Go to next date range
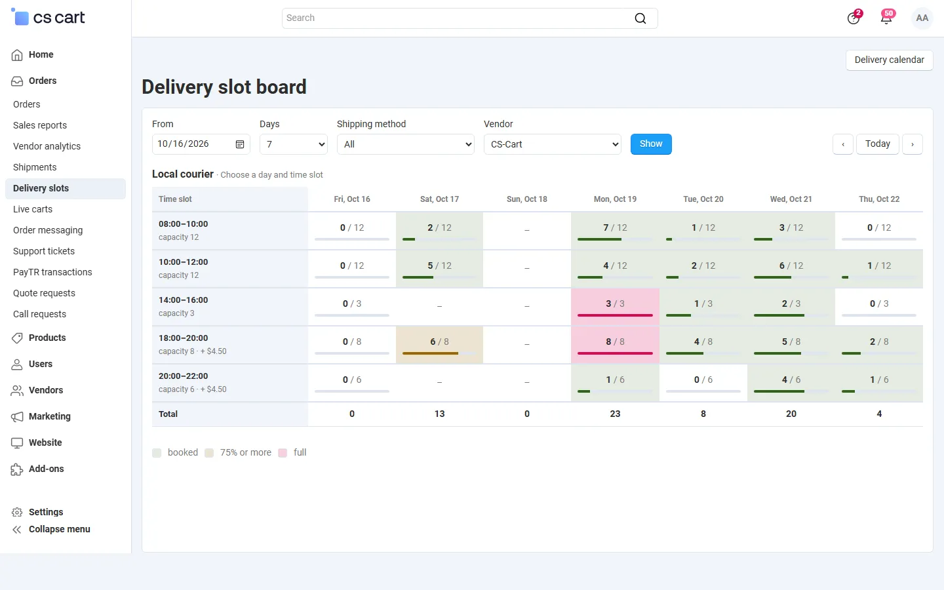944x590 pixels. [913, 144]
